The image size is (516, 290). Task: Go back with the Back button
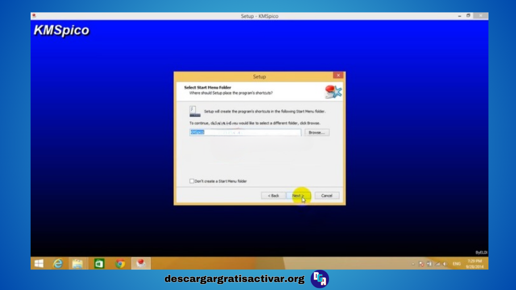click(x=273, y=196)
